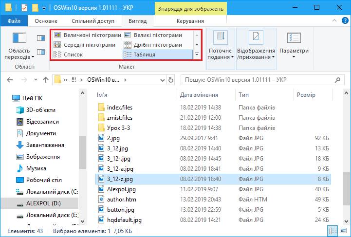This screenshot has width=351, height=237.
Task: Collapse the ribbon with the chevron
Action: tap(334, 20)
